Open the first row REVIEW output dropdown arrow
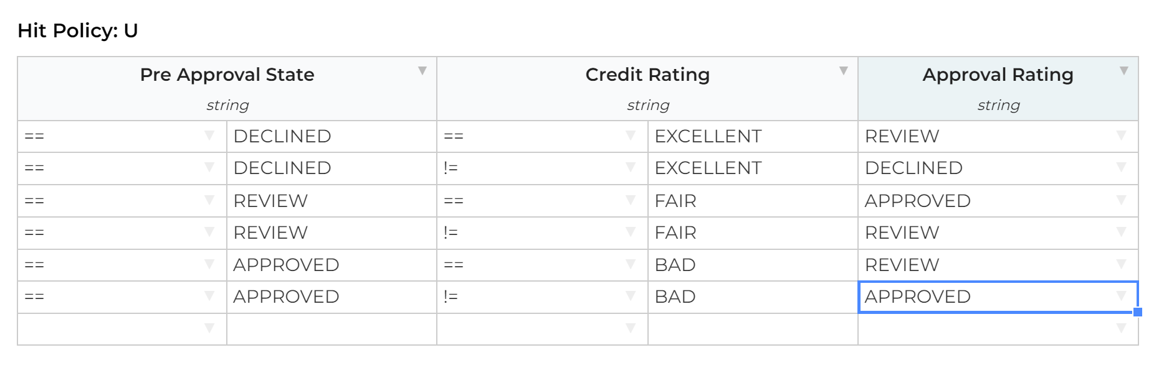 tap(1122, 136)
